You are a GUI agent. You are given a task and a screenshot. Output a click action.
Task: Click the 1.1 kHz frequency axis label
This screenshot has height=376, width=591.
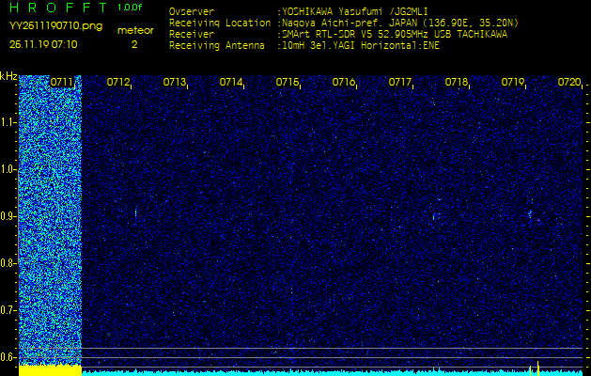point(8,122)
